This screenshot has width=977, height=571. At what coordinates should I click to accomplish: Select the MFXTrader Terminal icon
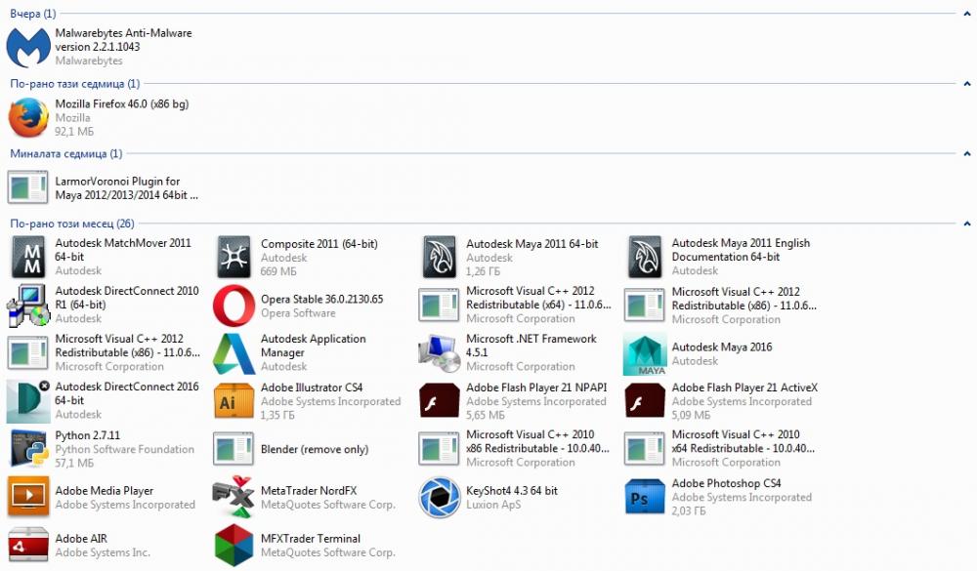(x=234, y=545)
